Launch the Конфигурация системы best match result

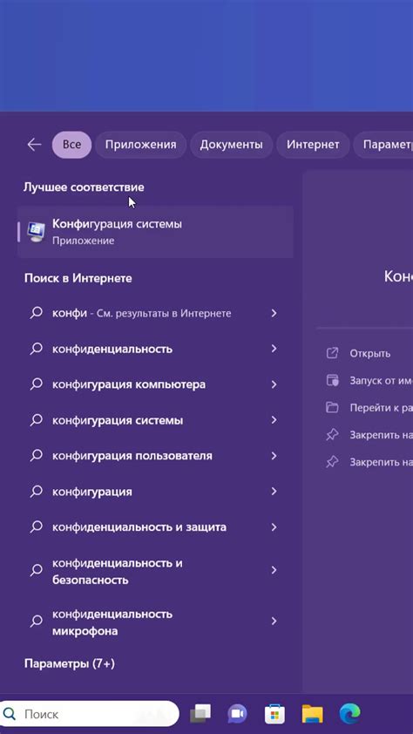155,232
